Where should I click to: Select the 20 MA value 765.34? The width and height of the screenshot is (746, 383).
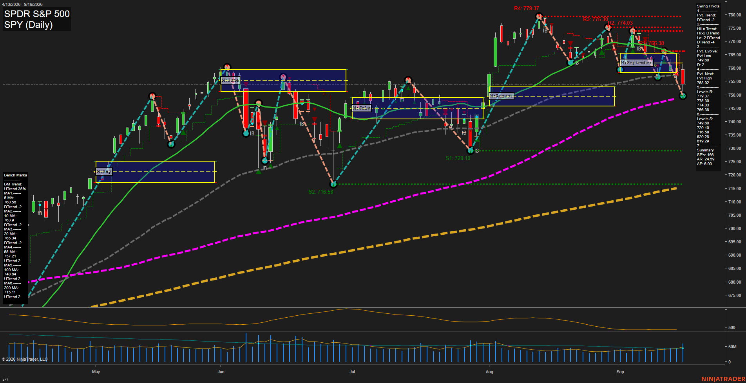(x=10, y=238)
